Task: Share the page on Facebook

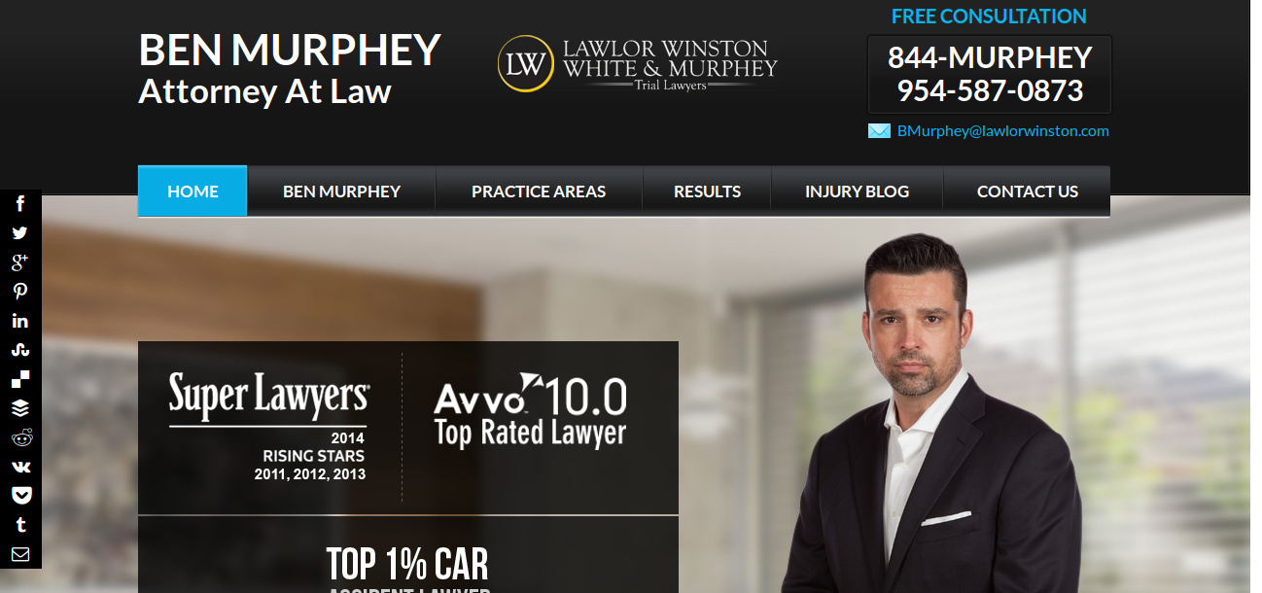Action: click(x=20, y=204)
